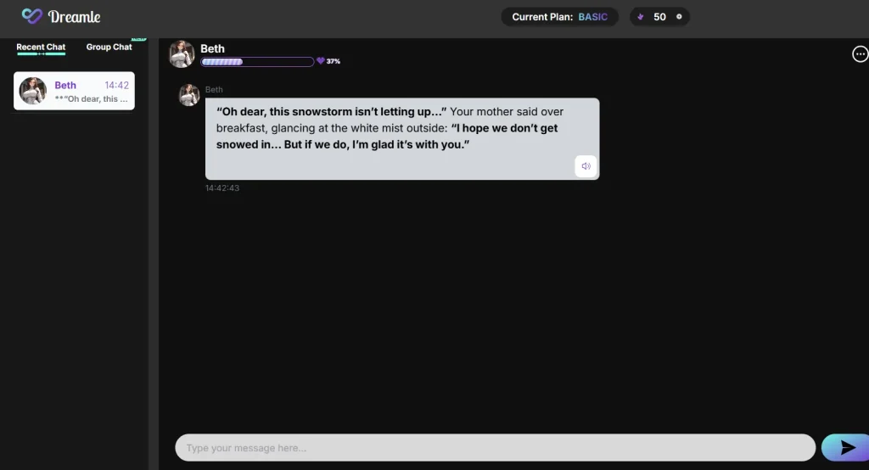
Task: Switch to the Group Chat tab
Action: tap(109, 48)
